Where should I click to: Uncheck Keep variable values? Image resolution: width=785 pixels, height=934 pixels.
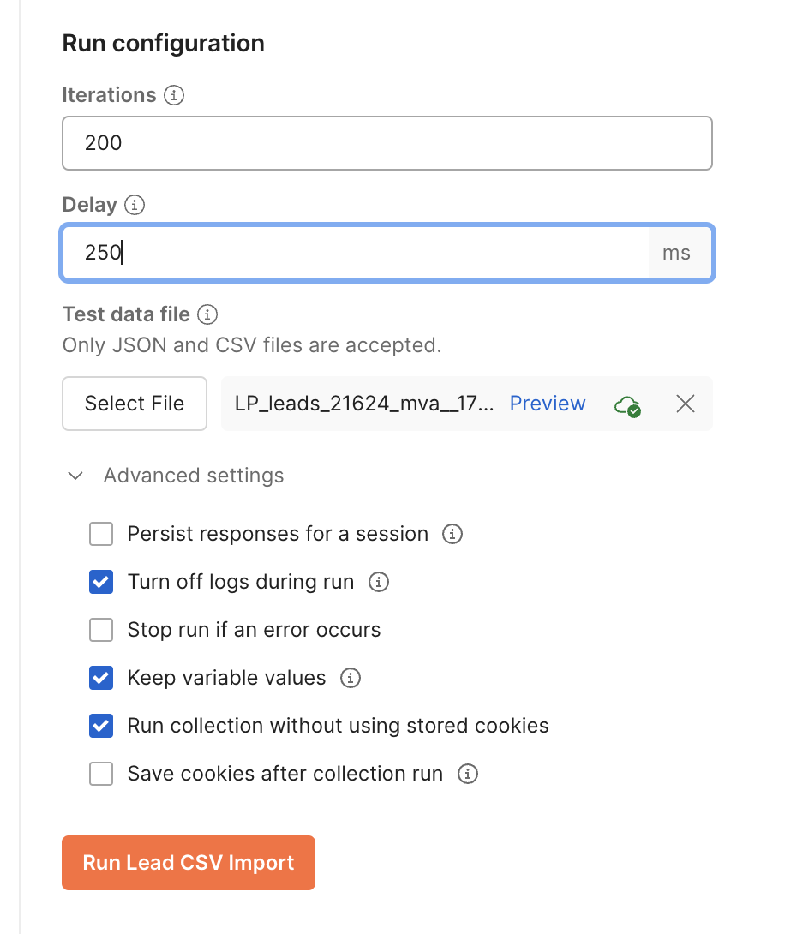(x=101, y=679)
